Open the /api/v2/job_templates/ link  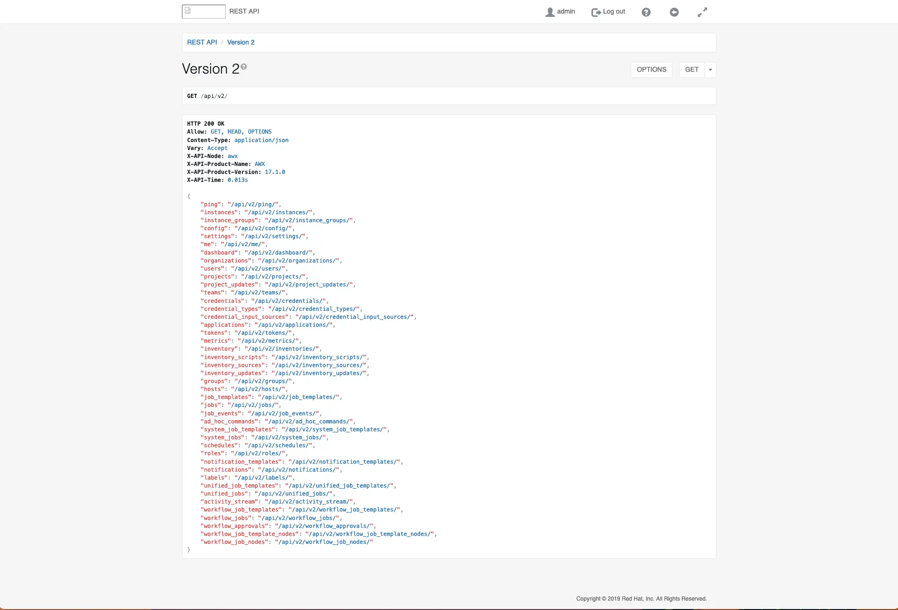pyautogui.click(x=298, y=397)
